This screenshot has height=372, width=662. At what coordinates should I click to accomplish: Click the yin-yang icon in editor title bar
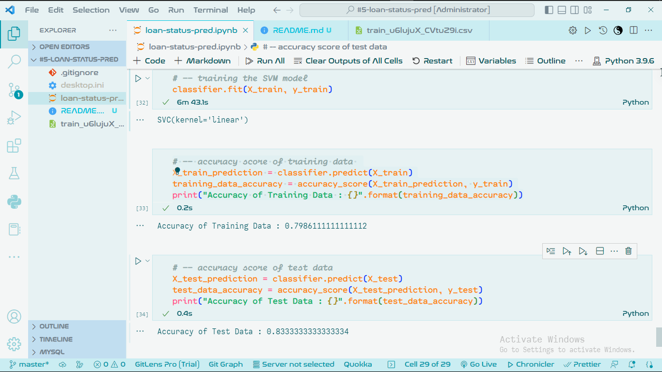tap(618, 30)
